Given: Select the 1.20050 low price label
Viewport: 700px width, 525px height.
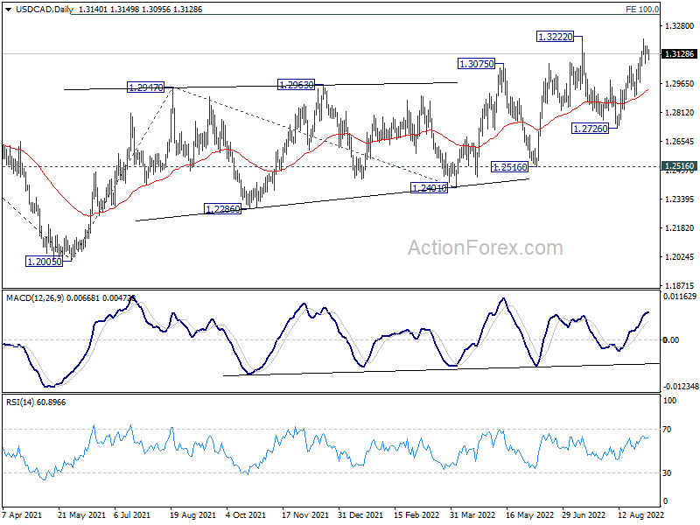Looking at the screenshot, I should pyautogui.click(x=45, y=262).
